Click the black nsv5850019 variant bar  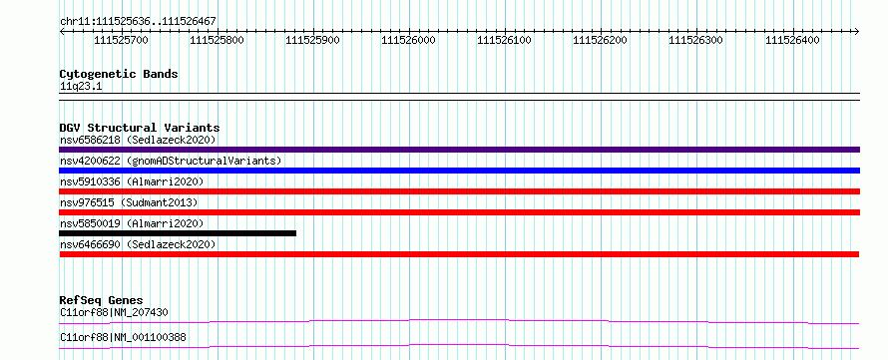(178, 233)
